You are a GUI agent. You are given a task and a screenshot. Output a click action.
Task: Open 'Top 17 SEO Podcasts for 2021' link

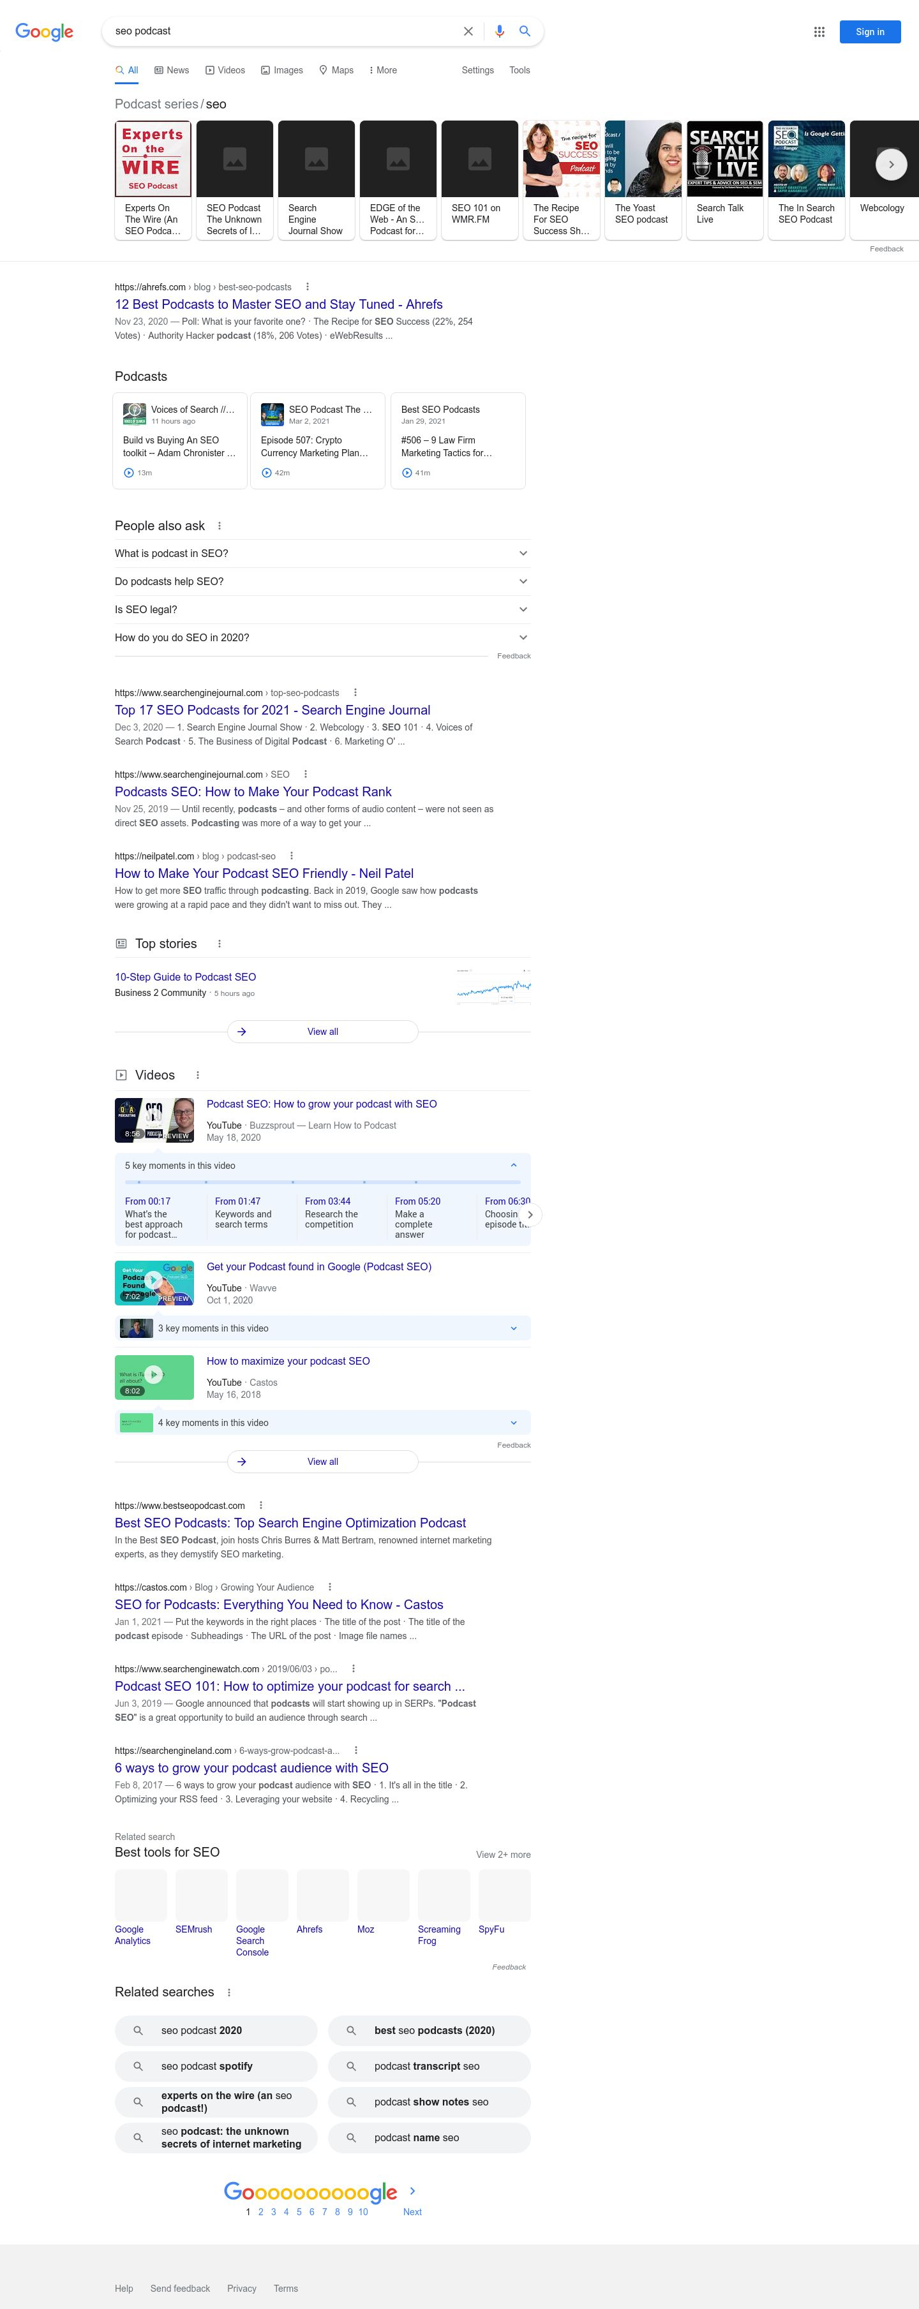coord(273,710)
